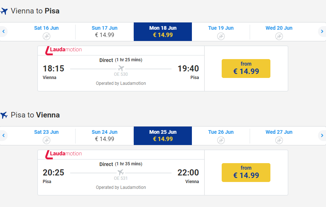326x207 pixels.
Task: Click the Laudamotion logo on the return flight
Action: pyautogui.click(x=64, y=154)
